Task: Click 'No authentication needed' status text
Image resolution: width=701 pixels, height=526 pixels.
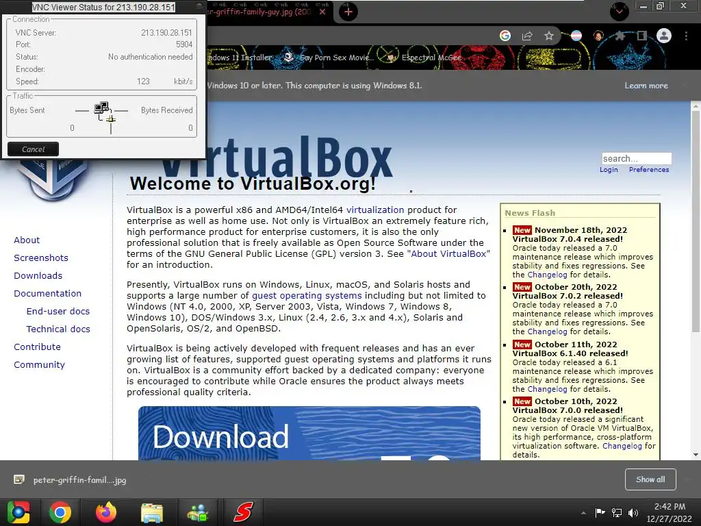Action: click(150, 57)
